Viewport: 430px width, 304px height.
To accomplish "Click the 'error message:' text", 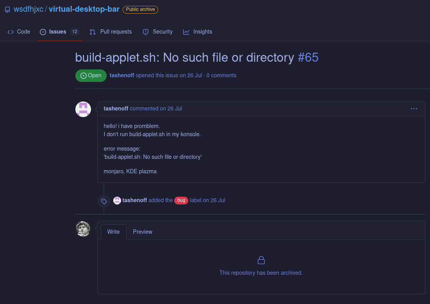I will coord(122,149).
